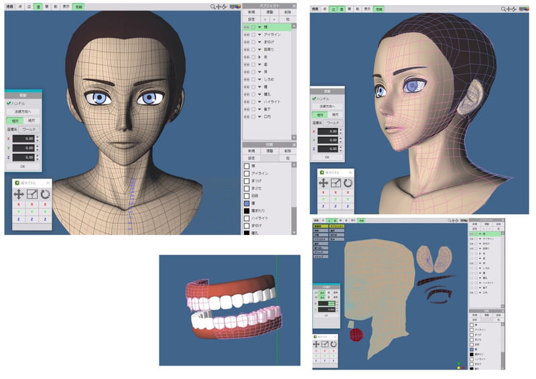Viewport: 536px width, 379px height.
Task: Toggle the ハンドル checkbox in the left move panel
Action: click(9, 103)
